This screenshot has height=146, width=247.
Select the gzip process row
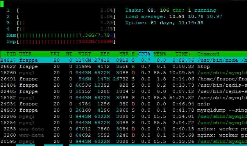123,104
